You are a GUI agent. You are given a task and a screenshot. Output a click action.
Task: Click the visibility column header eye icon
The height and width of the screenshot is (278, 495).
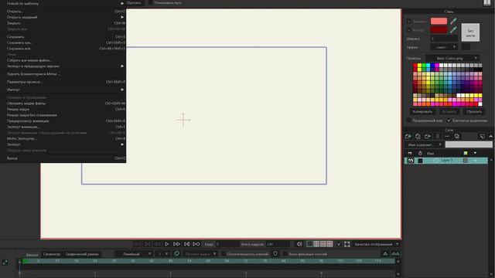coord(410,153)
